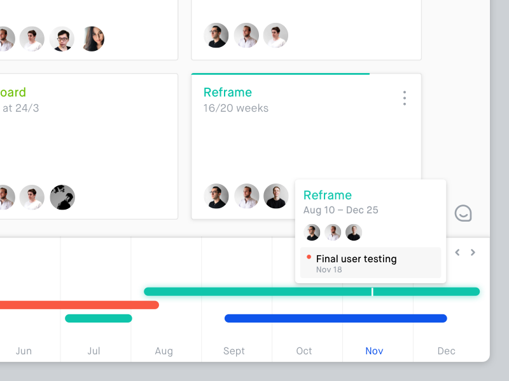Click second avatar in Reframe popup

[x=333, y=232]
